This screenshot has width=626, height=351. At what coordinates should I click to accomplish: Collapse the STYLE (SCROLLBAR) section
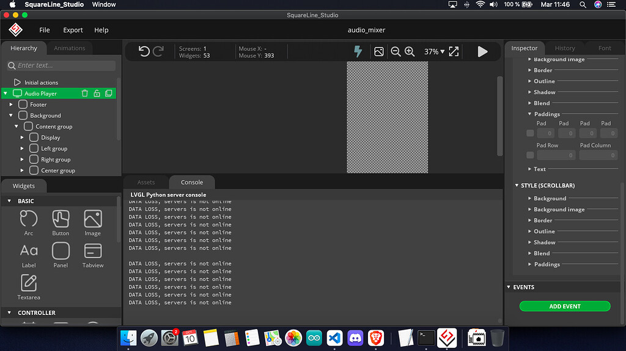pyautogui.click(x=516, y=186)
